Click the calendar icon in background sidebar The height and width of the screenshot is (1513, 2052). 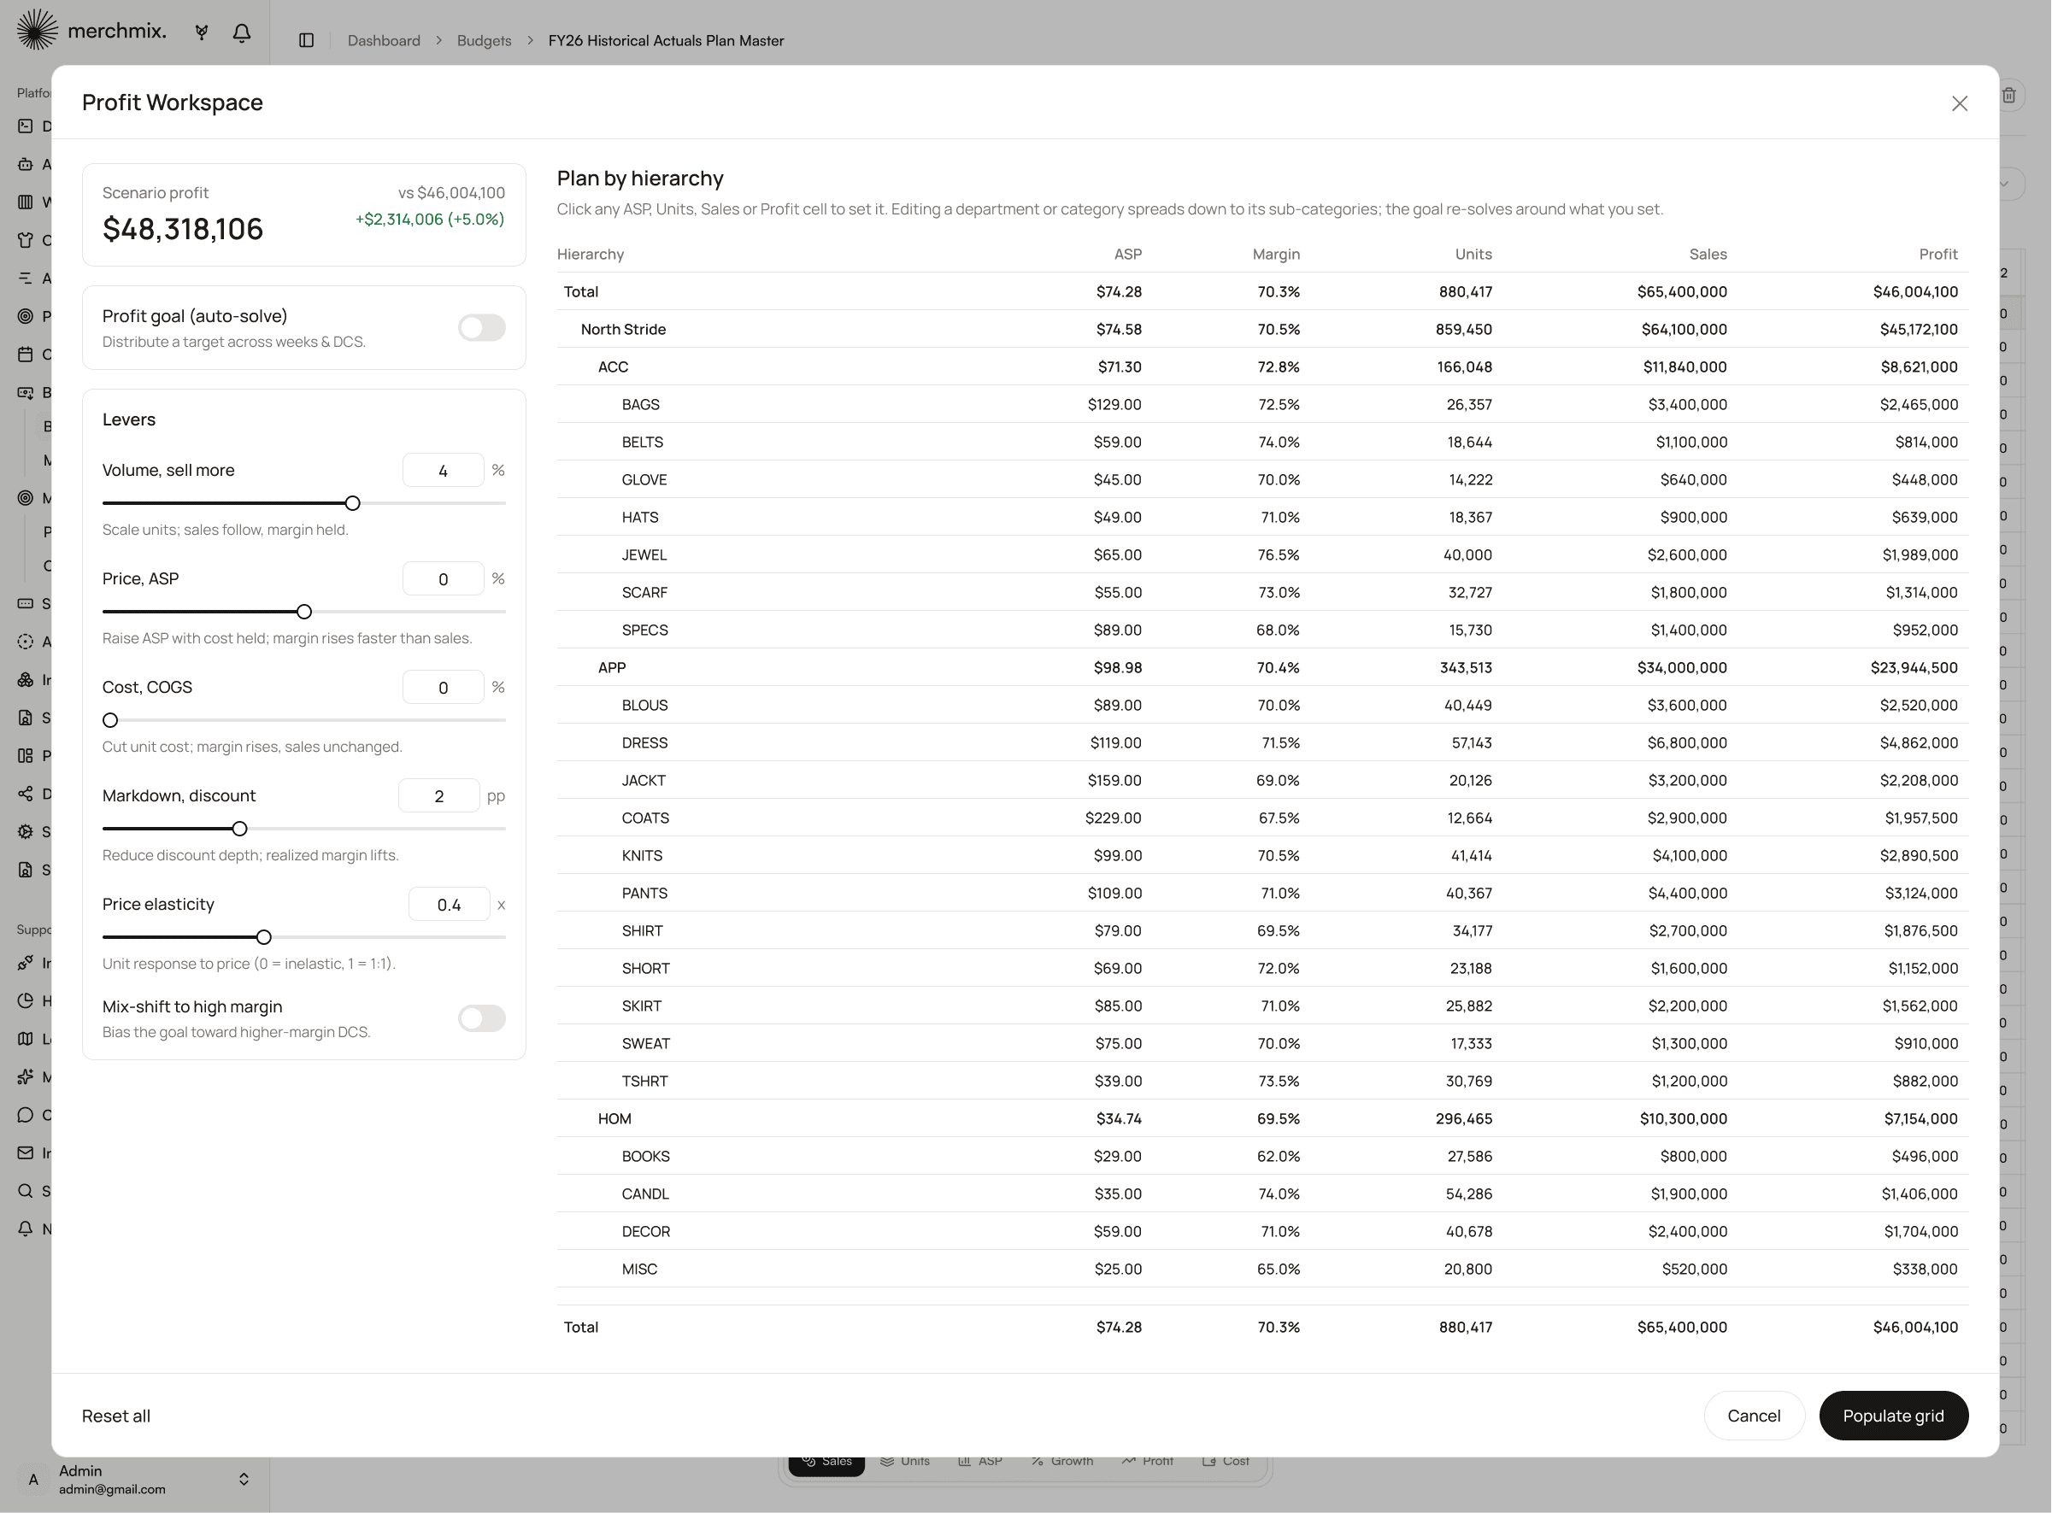(x=26, y=354)
